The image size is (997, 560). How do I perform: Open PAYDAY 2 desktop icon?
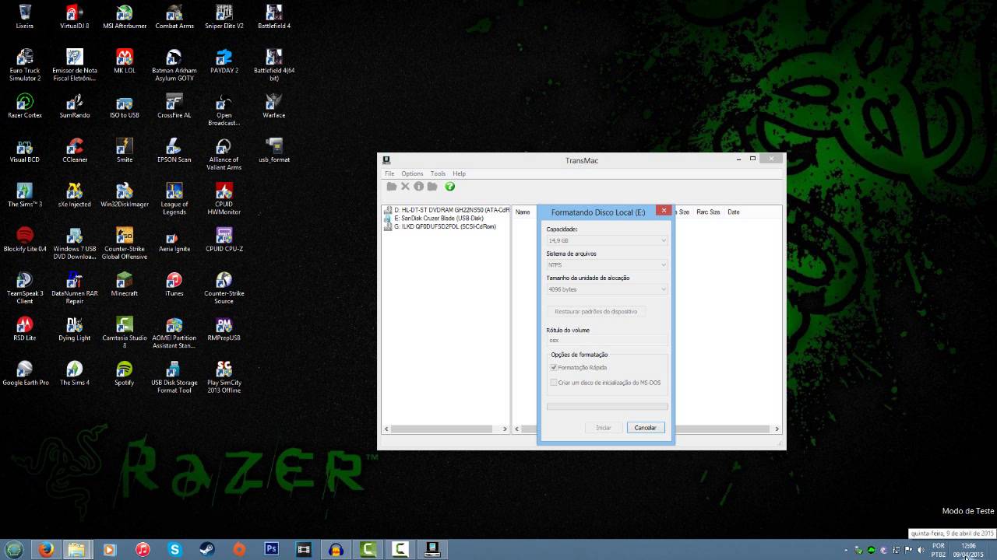tap(224, 61)
